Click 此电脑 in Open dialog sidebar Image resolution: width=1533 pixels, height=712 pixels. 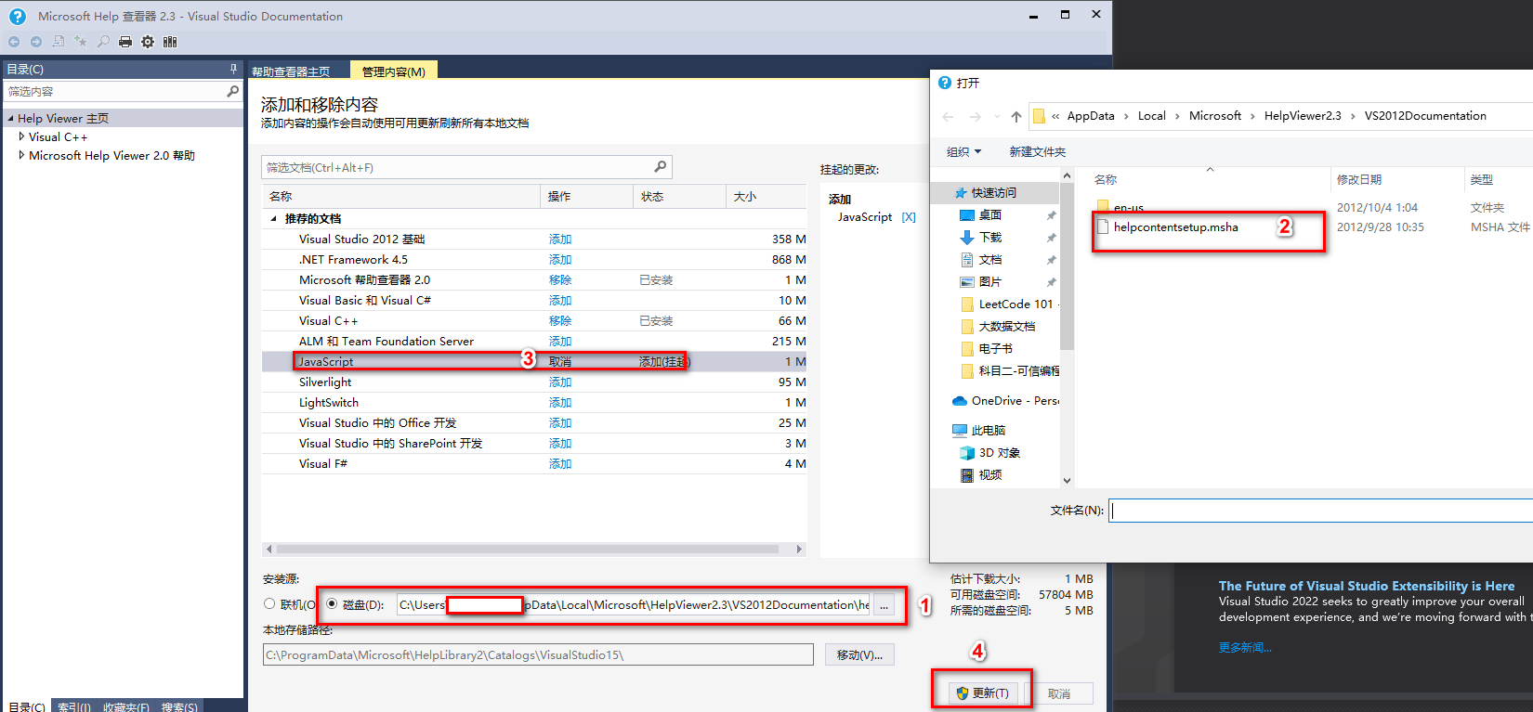coord(979,430)
